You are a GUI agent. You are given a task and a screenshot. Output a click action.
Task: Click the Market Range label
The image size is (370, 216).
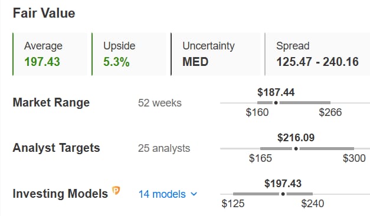point(51,102)
